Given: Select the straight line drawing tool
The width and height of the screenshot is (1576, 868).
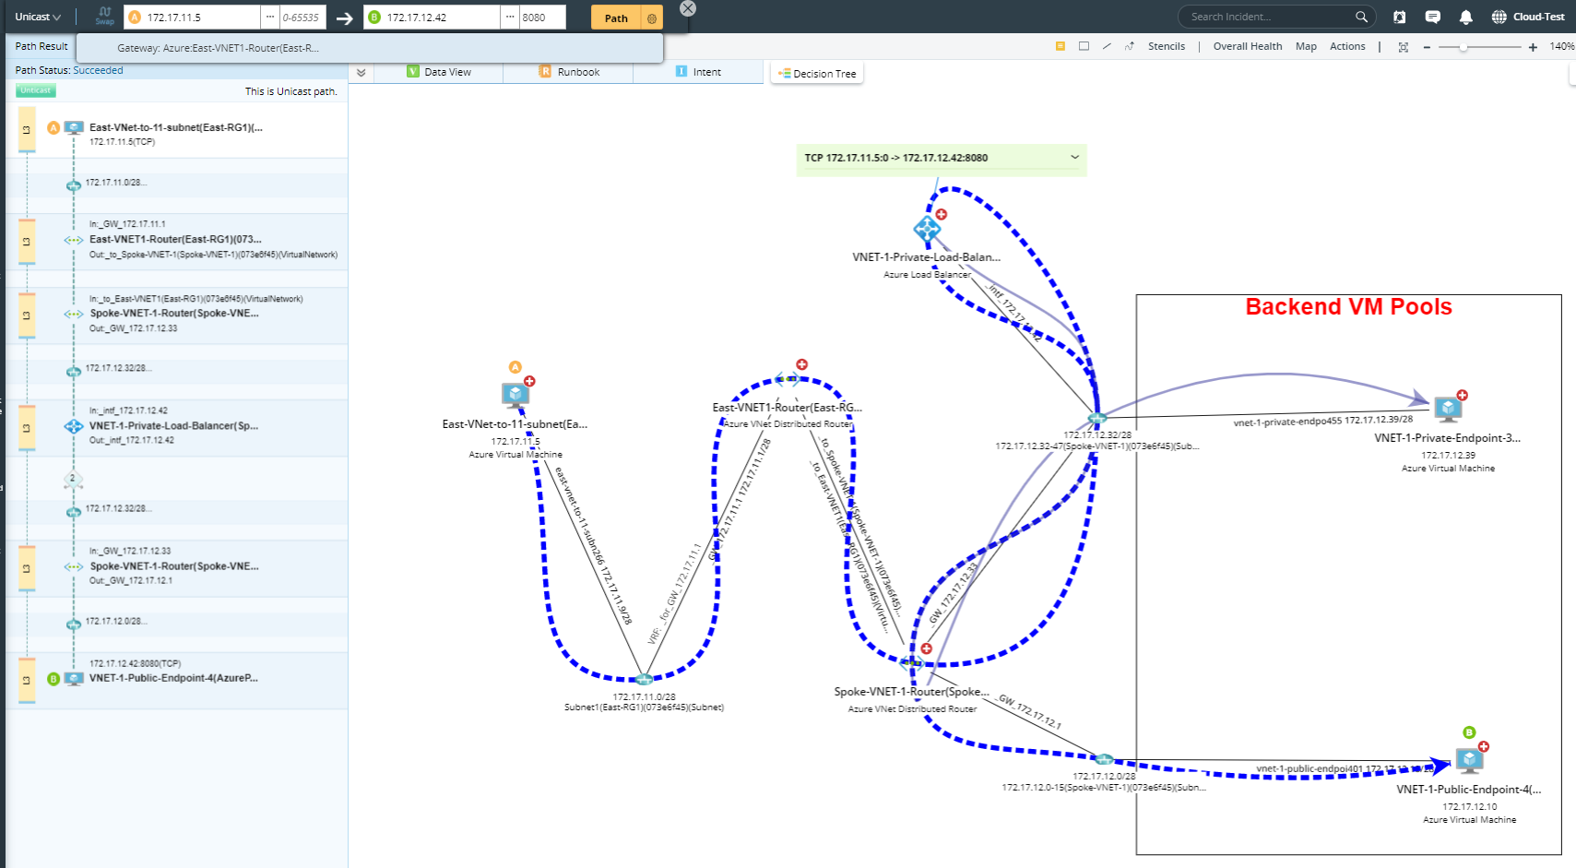Looking at the screenshot, I should pyautogui.click(x=1107, y=46).
